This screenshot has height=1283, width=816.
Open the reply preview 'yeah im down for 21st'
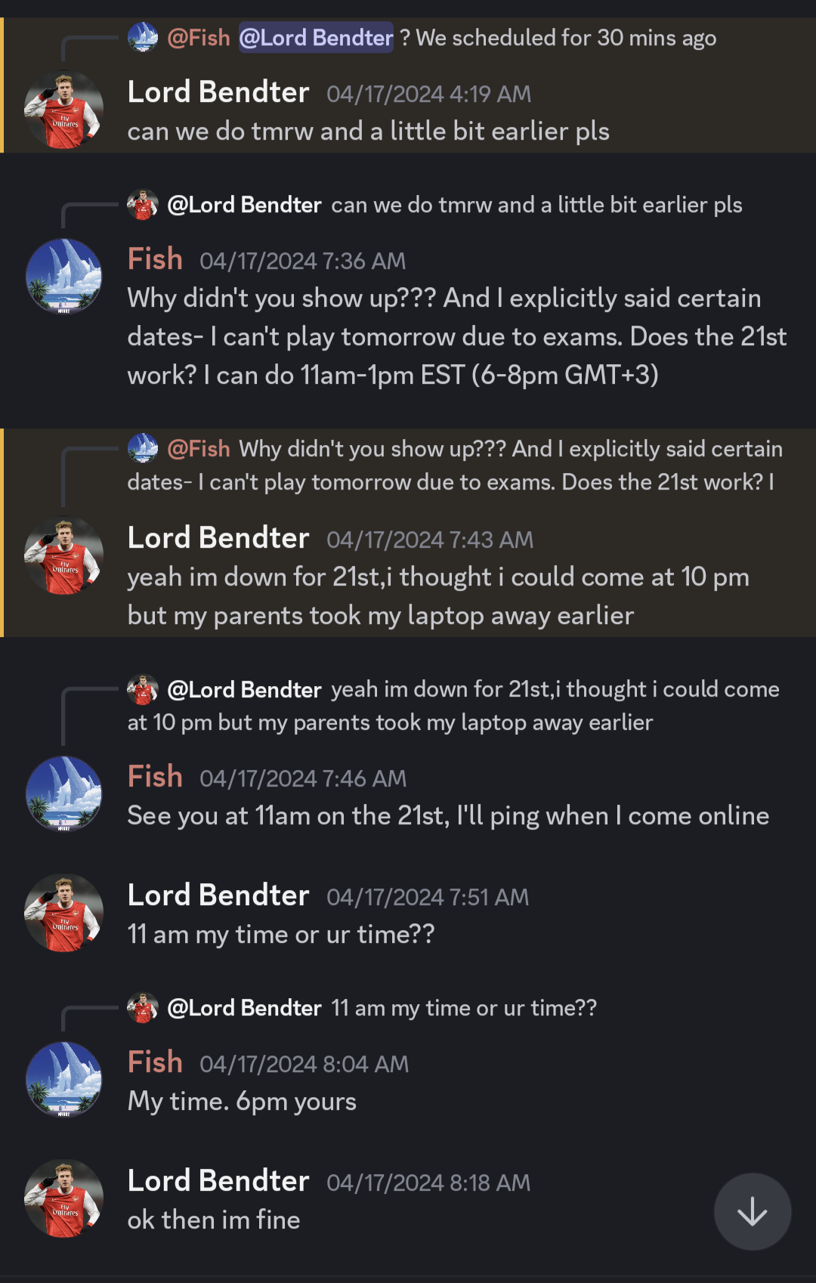453,706
